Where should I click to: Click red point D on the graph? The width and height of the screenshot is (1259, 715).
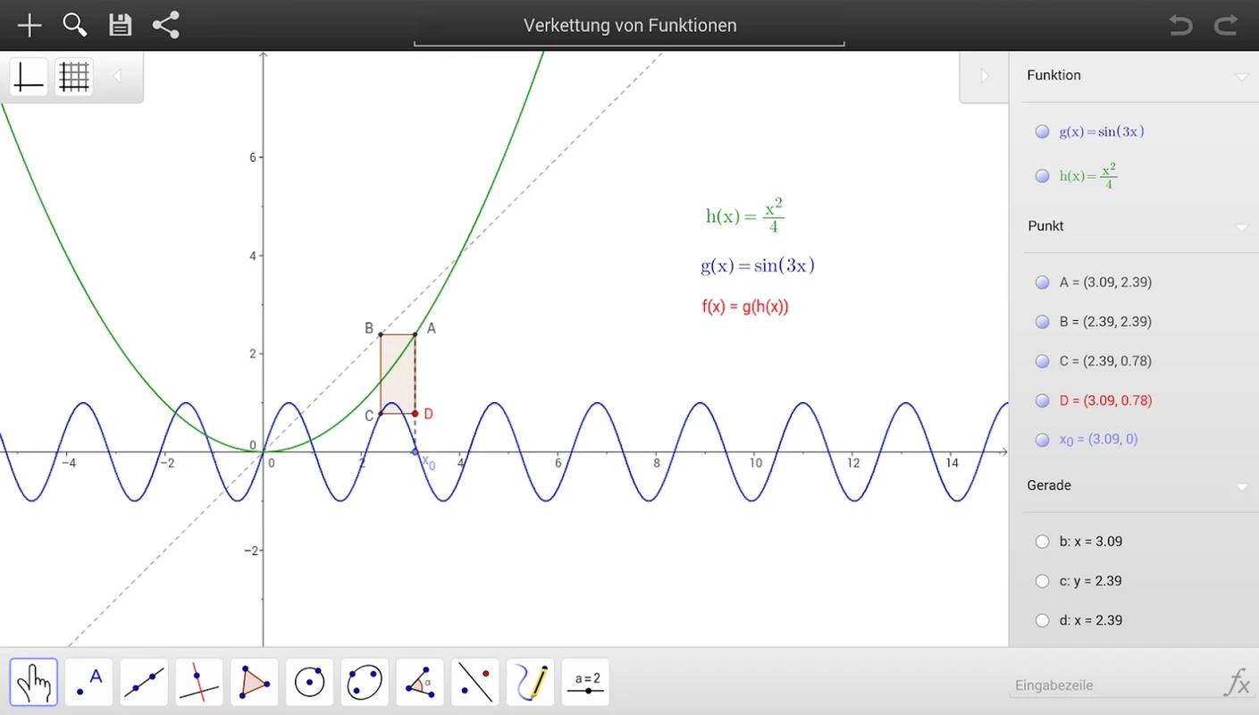[415, 413]
